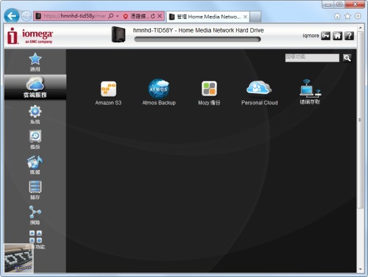Open browser favorites star
Screen dimensions: 368x277
coord(348,16)
